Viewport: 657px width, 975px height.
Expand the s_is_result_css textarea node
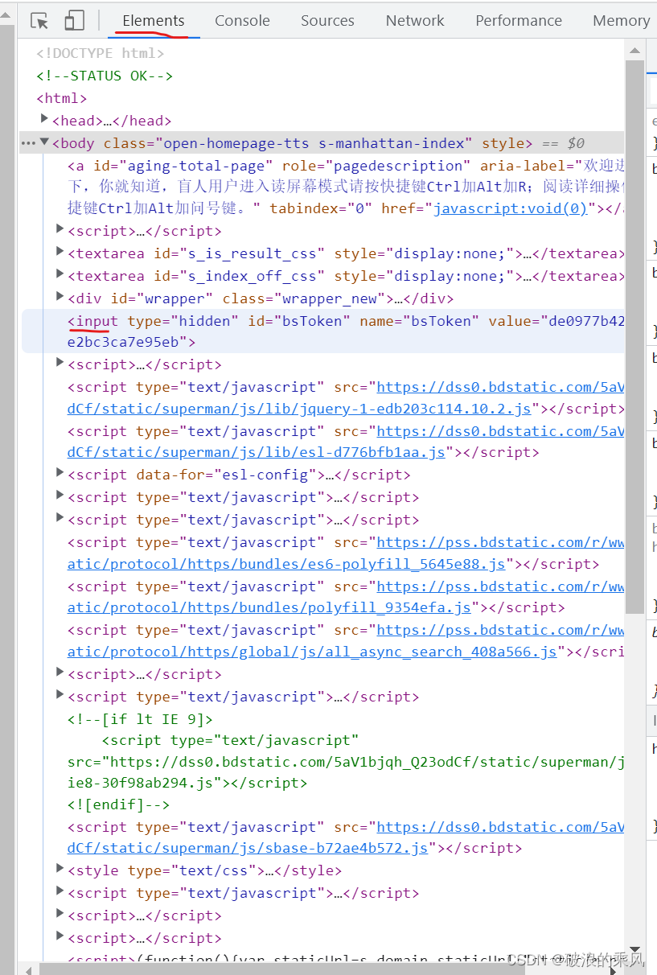pos(60,252)
